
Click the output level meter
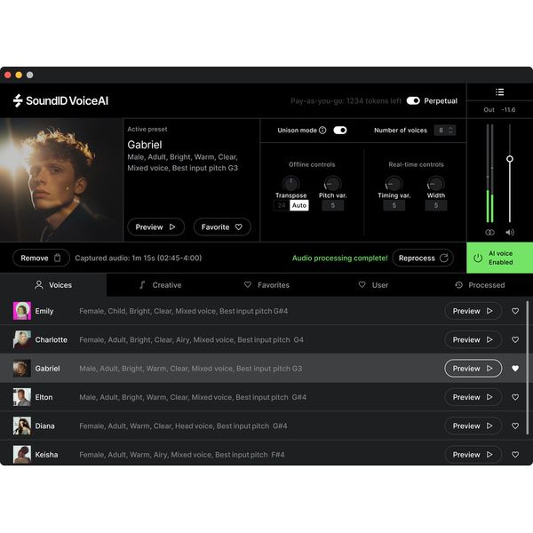pyautogui.click(x=489, y=173)
